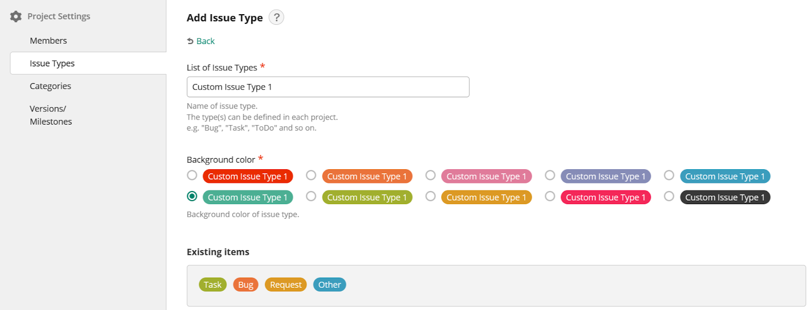Click the existing Task issue type badge
The width and height of the screenshot is (811, 310).
coord(212,285)
